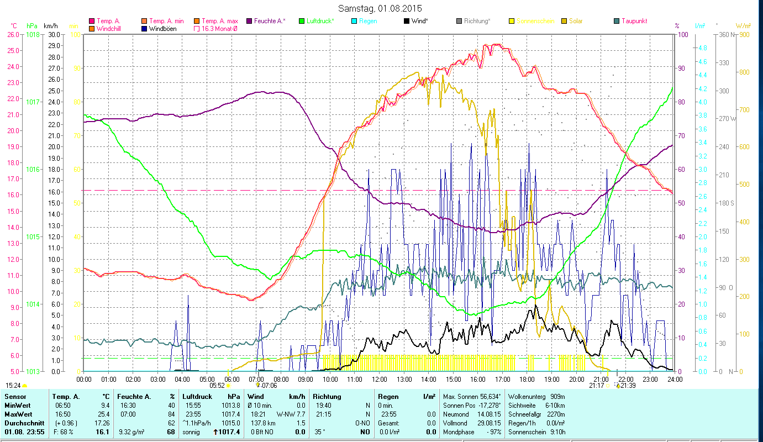Click the Windchill legend color square
This screenshot has height=442, width=763.
92,29
